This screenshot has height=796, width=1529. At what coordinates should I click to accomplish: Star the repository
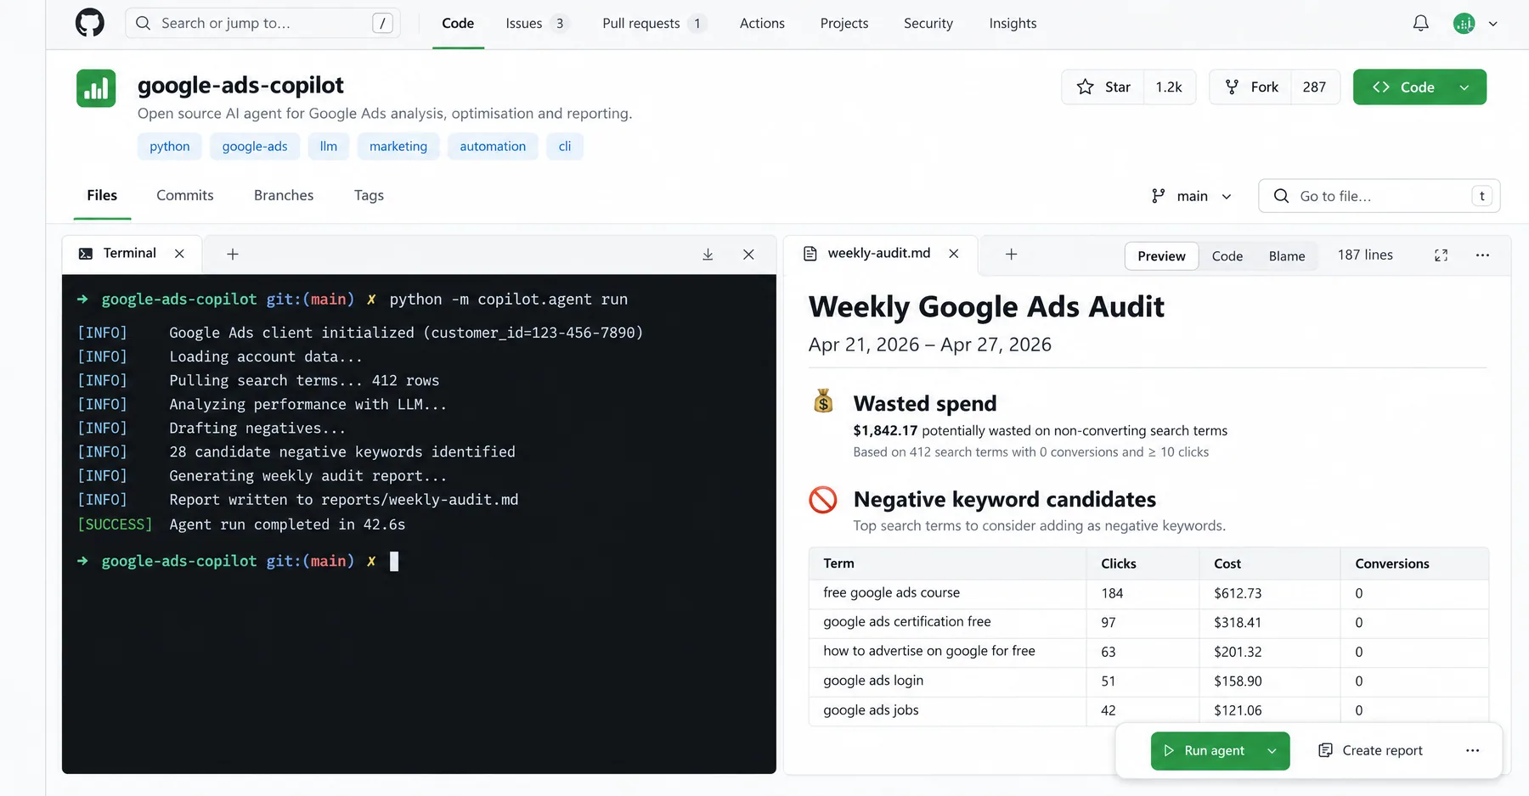point(1103,87)
